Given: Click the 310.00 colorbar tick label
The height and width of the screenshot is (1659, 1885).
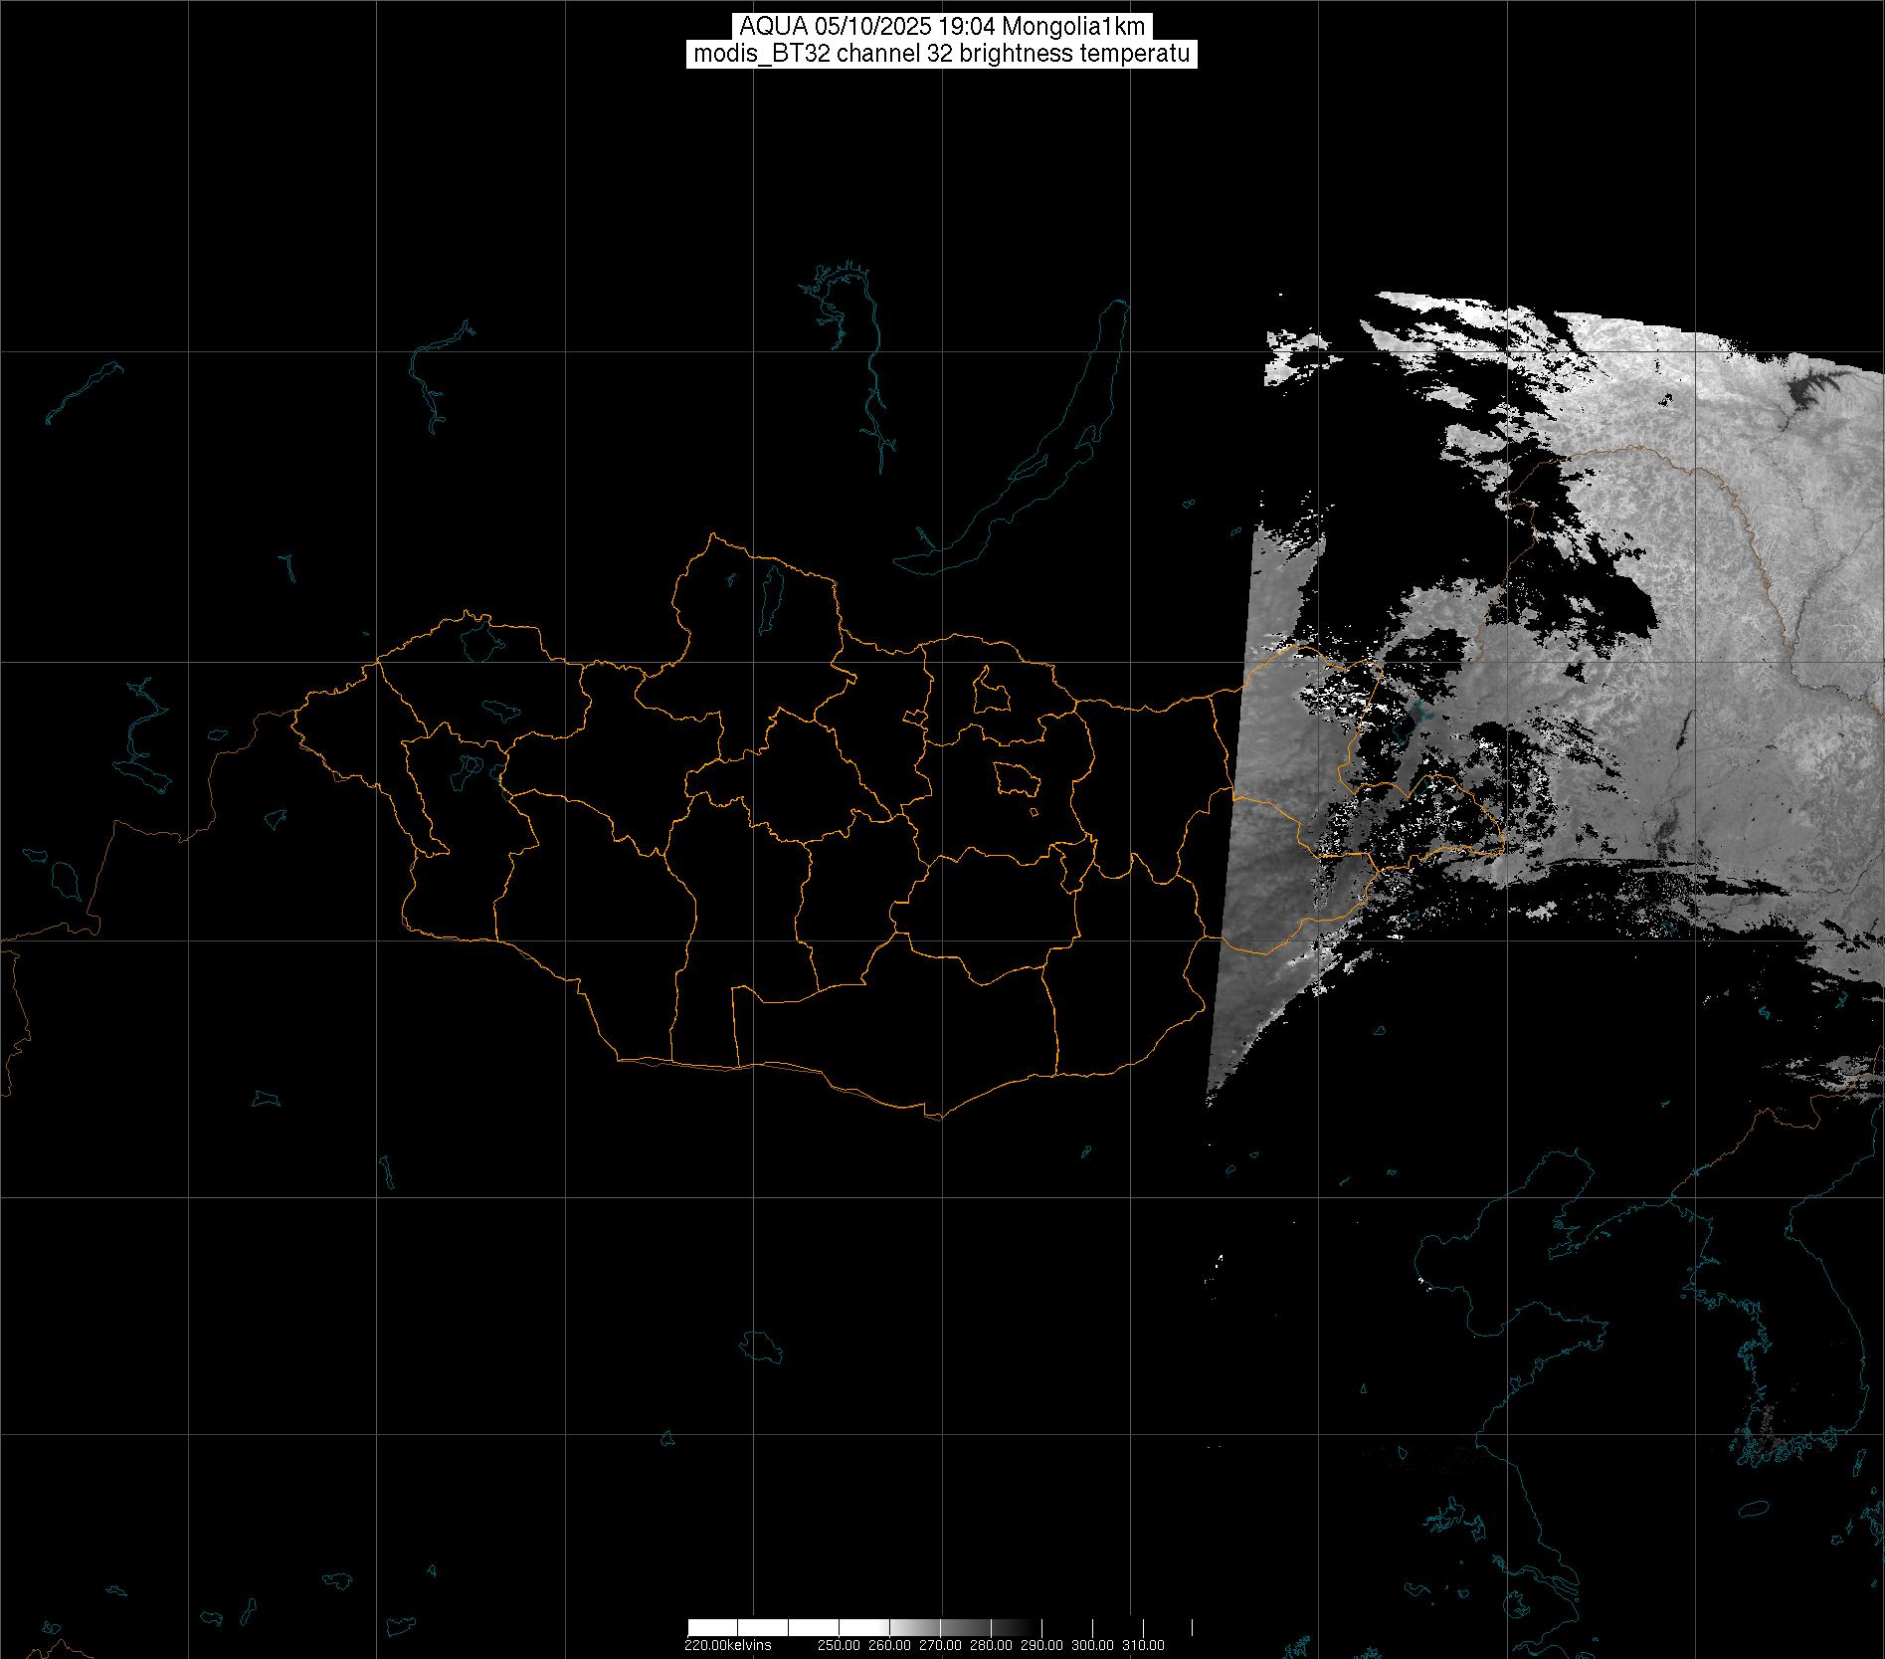Looking at the screenshot, I should [x=1143, y=1645].
